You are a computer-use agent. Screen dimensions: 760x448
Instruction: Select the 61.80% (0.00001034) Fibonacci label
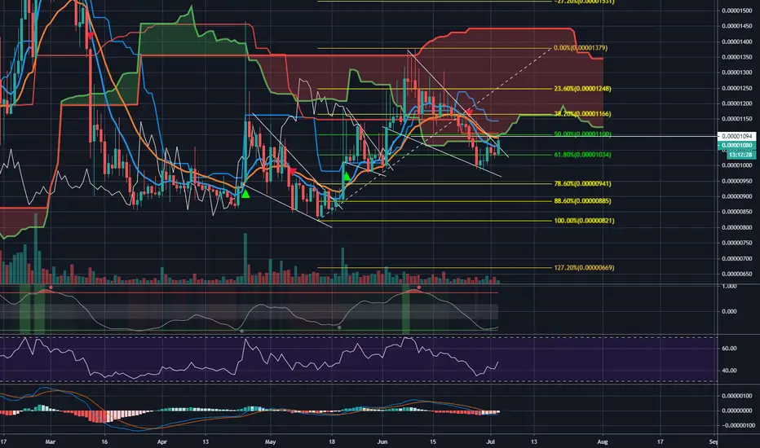point(582,155)
